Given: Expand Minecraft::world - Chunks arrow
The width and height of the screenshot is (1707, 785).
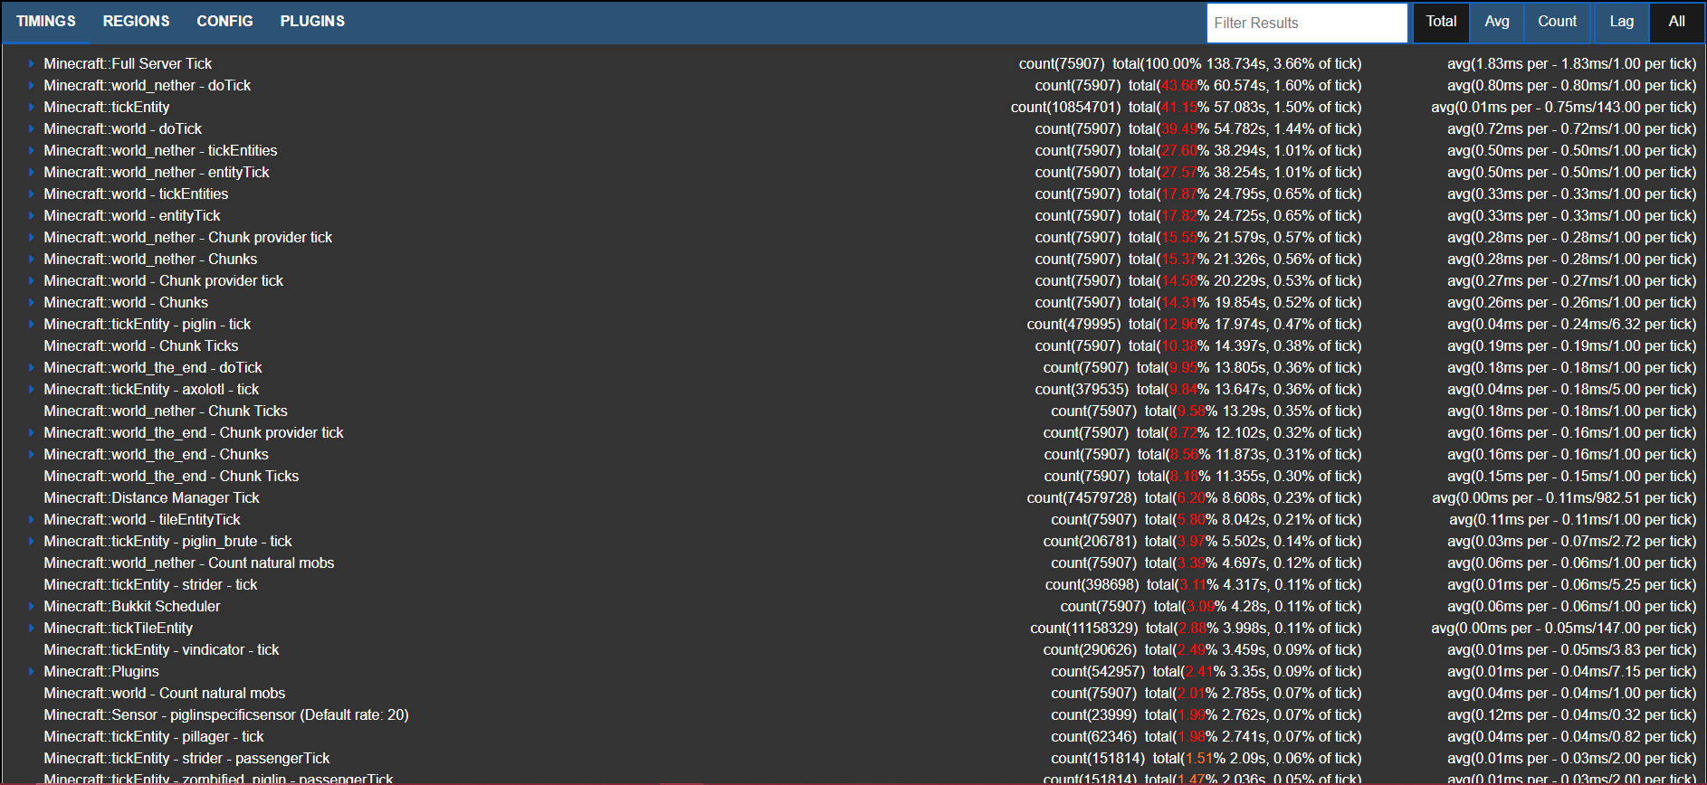Looking at the screenshot, I should pos(31,303).
